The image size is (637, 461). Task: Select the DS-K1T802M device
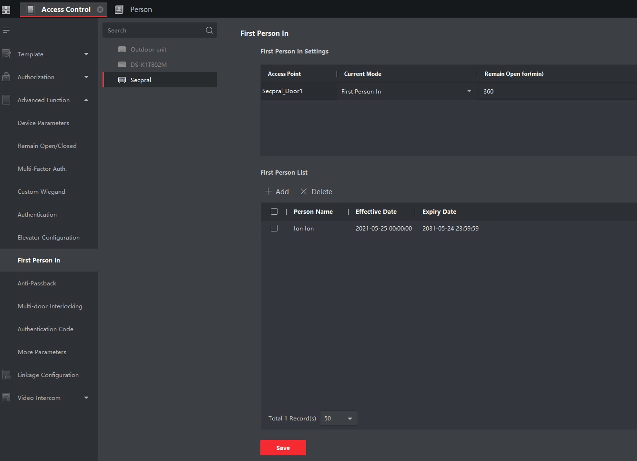(x=148, y=65)
